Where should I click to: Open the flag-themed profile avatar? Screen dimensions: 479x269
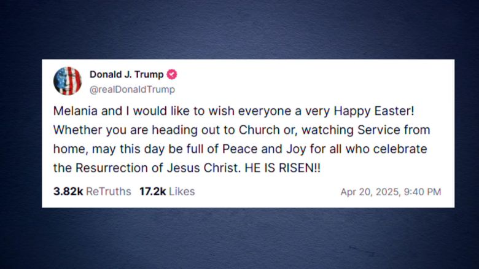point(68,81)
